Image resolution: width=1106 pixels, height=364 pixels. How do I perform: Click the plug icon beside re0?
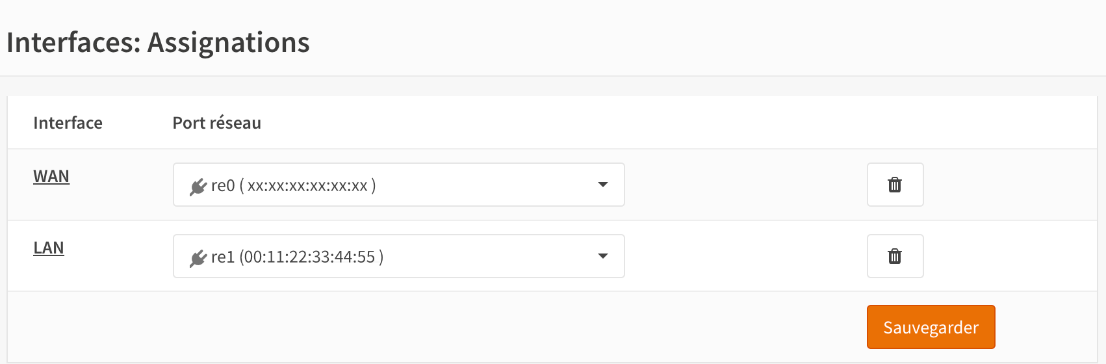pyautogui.click(x=198, y=187)
